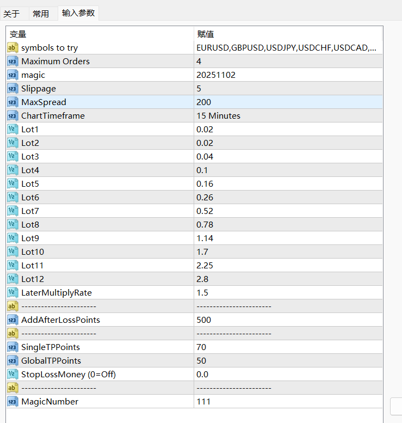Click the double icon beside Lot10
402x423 pixels.
pyautogui.click(x=13, y=252)
